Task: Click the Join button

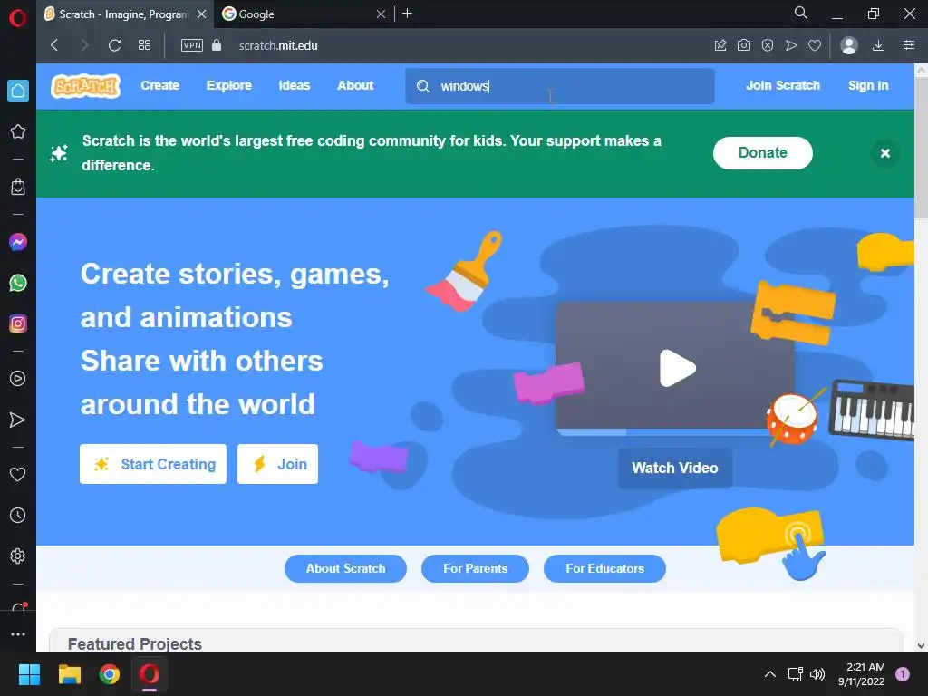Action: [277, 464]
